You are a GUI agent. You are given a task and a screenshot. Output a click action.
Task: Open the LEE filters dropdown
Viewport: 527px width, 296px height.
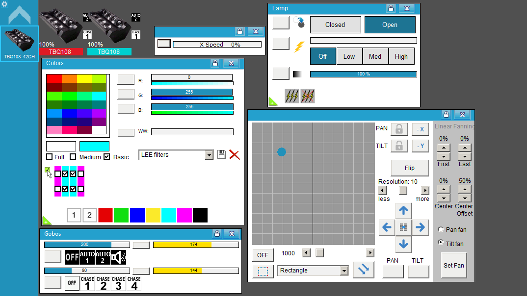tap(176, 155)
